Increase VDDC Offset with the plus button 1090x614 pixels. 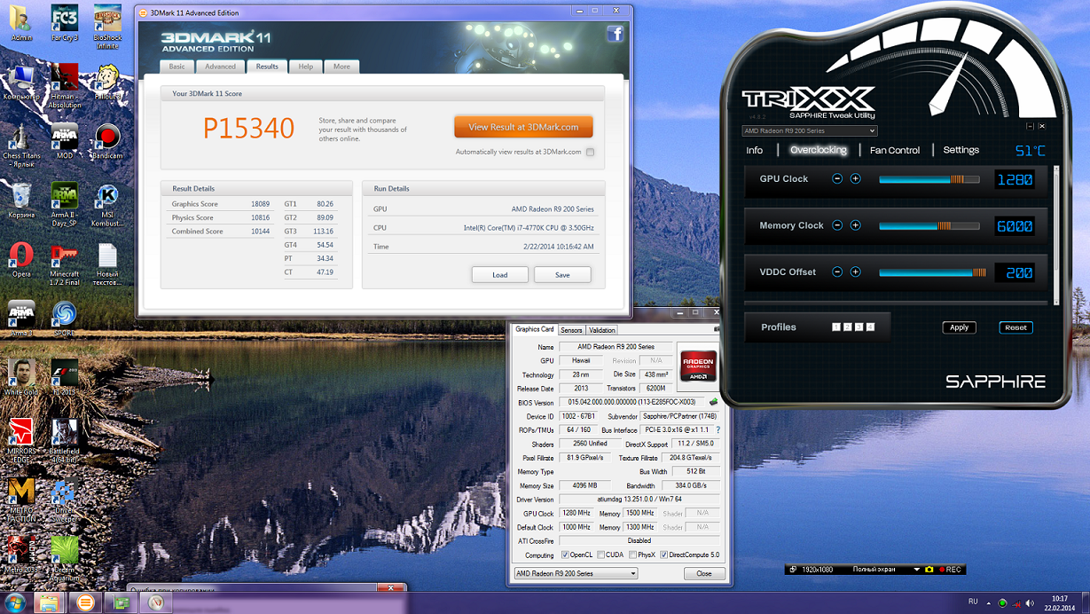coord(856,272)
